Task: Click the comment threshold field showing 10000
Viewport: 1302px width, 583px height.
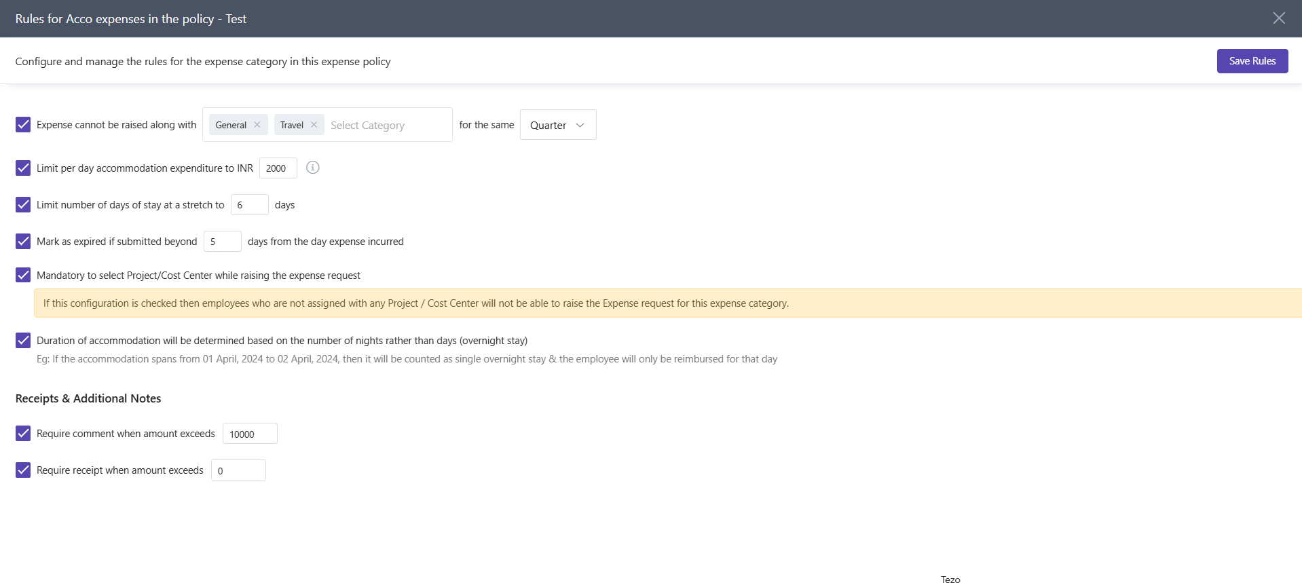Action: tap(250, 434)
